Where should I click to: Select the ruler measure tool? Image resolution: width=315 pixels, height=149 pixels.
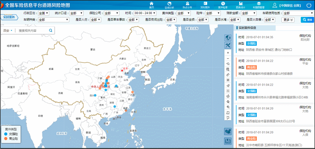tap(228, 75)
